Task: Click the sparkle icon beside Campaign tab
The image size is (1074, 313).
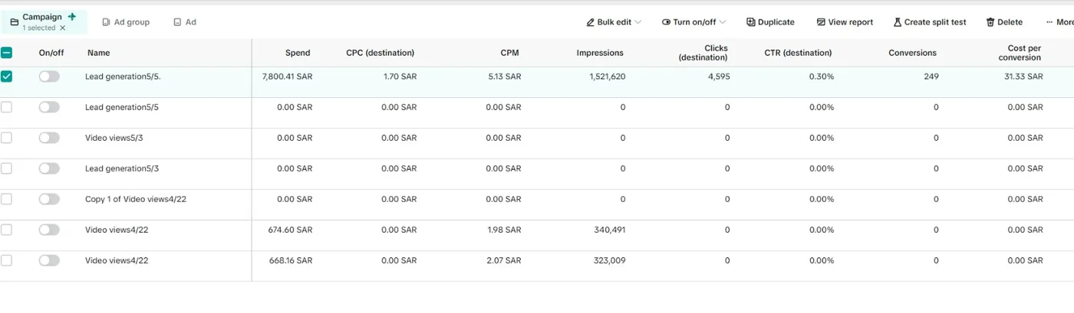Action: click(72, 16)
